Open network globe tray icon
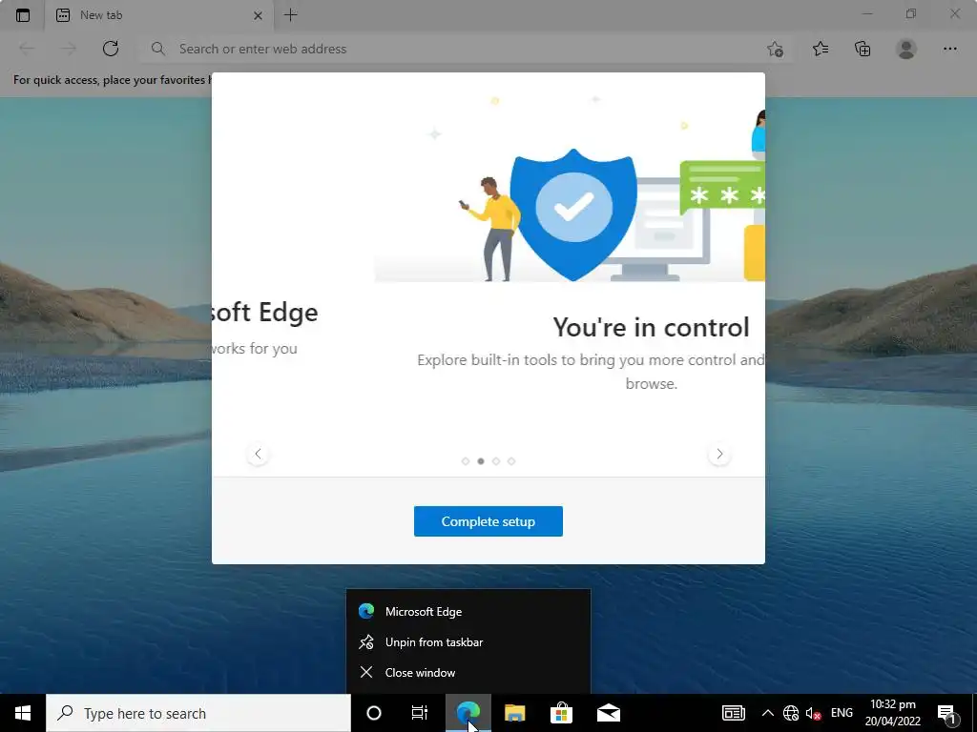977x732 pixels. [x=791, y=713]
